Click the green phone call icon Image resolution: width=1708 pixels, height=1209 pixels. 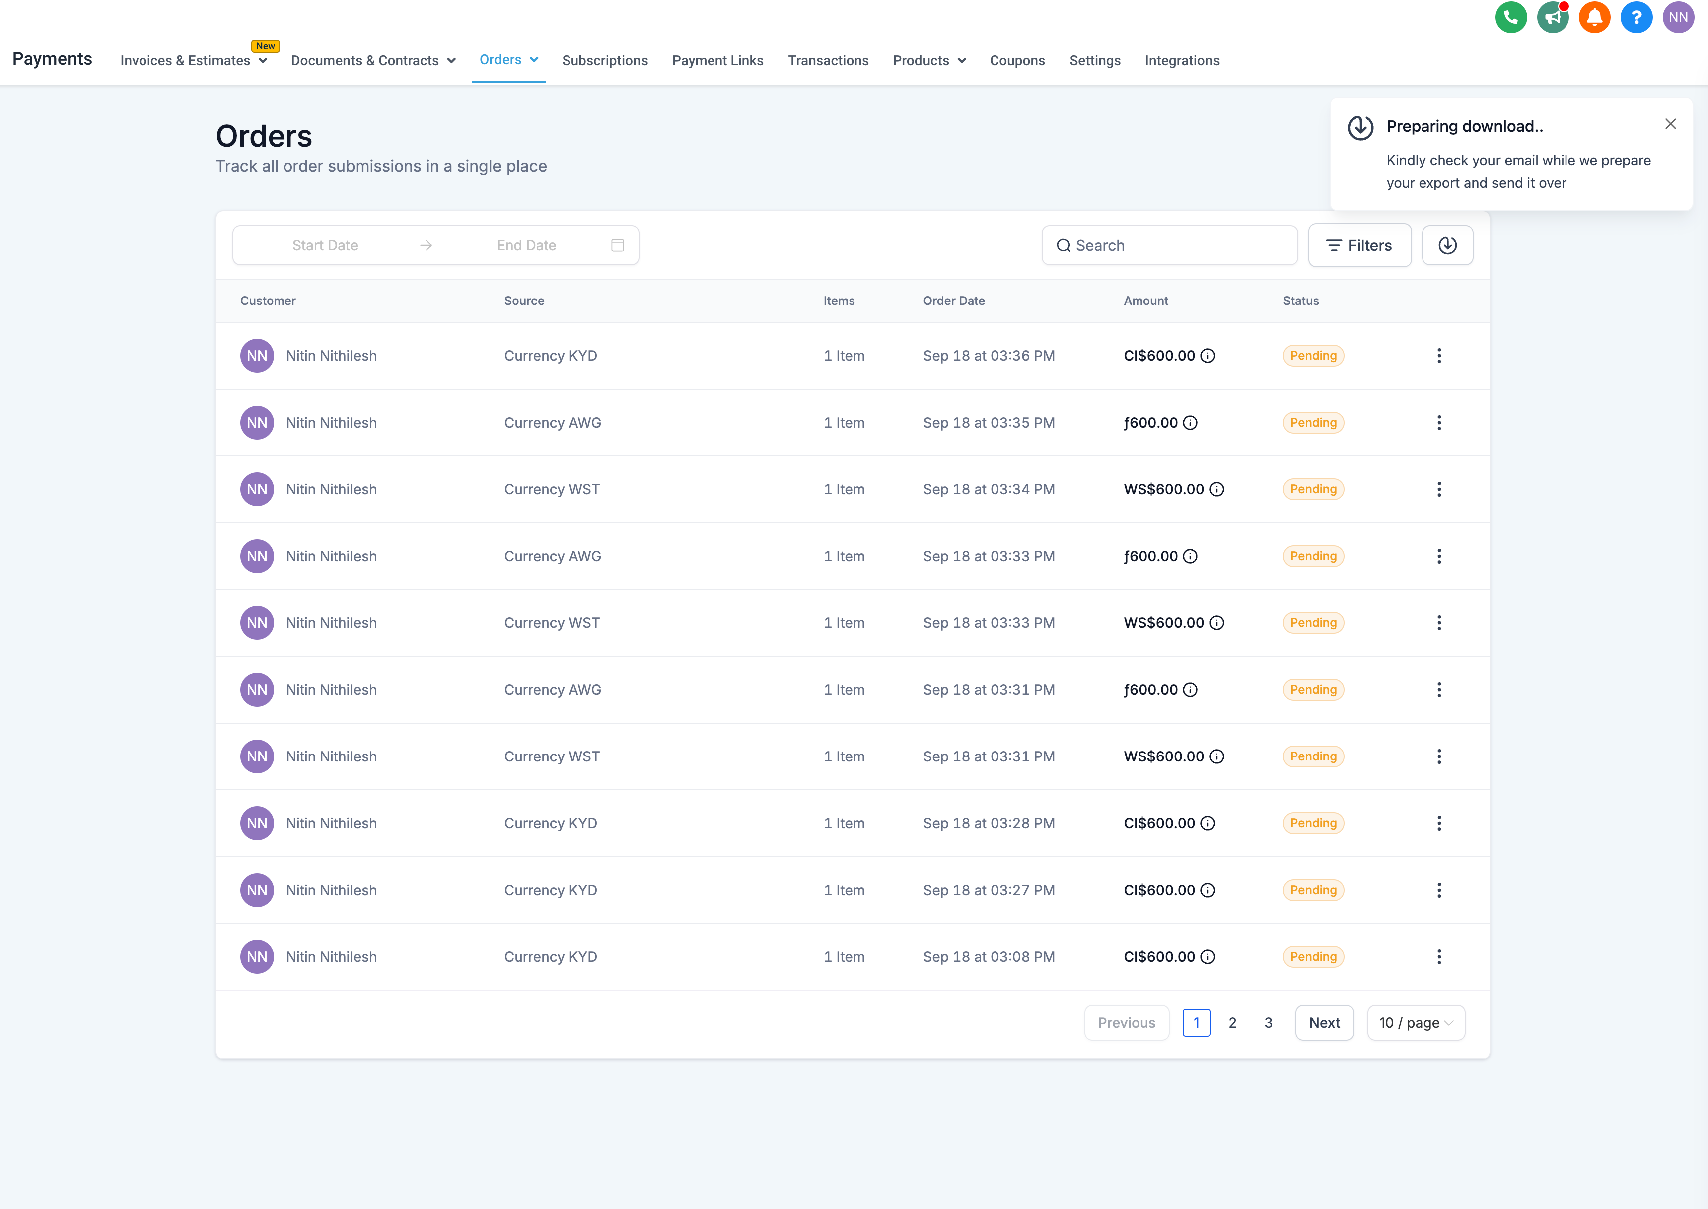click(1510, 18)
